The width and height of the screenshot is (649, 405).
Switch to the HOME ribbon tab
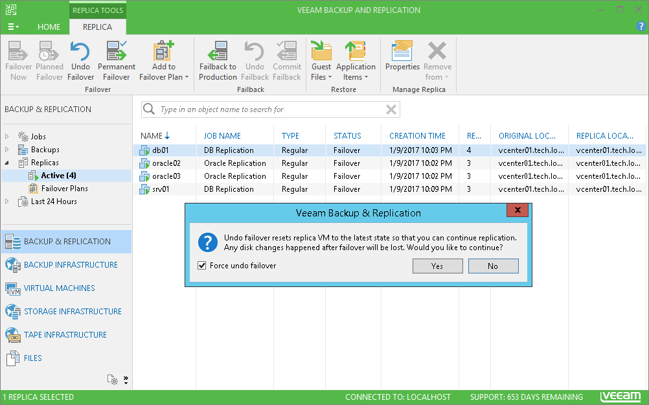point(49,27)
